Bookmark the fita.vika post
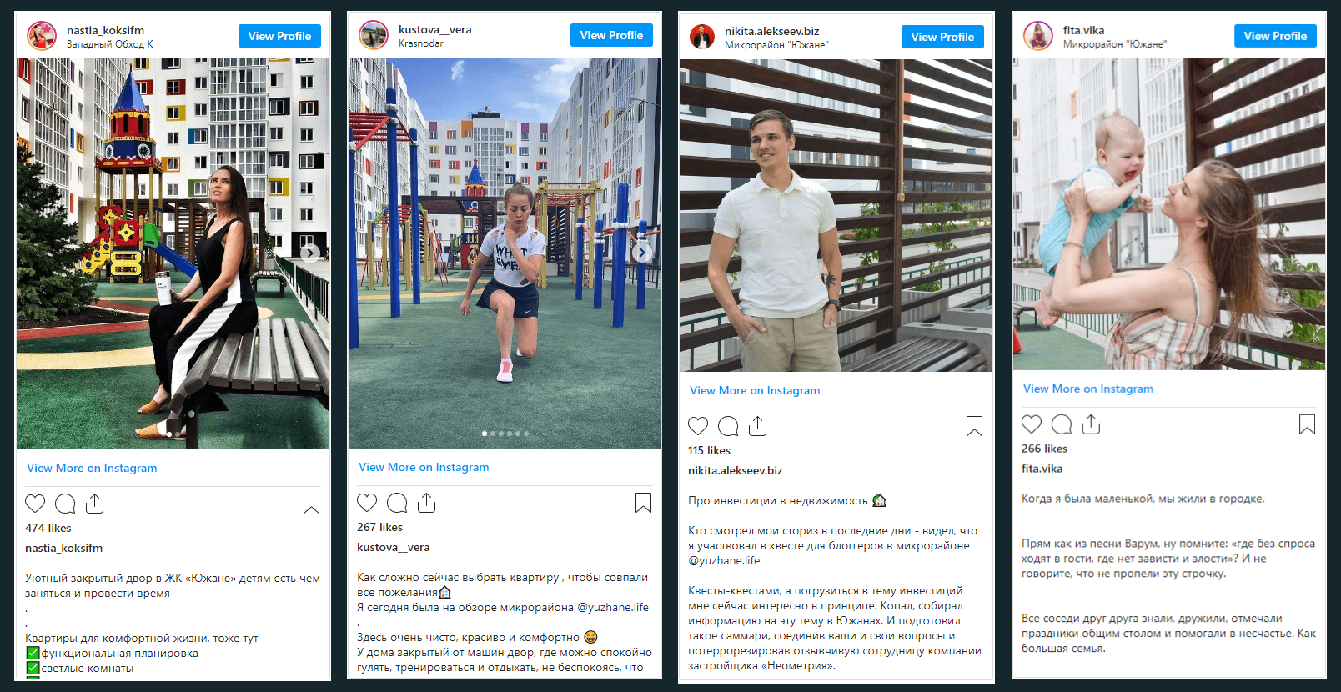This screenshot has height=692, width=1341. coord(1307,424)
